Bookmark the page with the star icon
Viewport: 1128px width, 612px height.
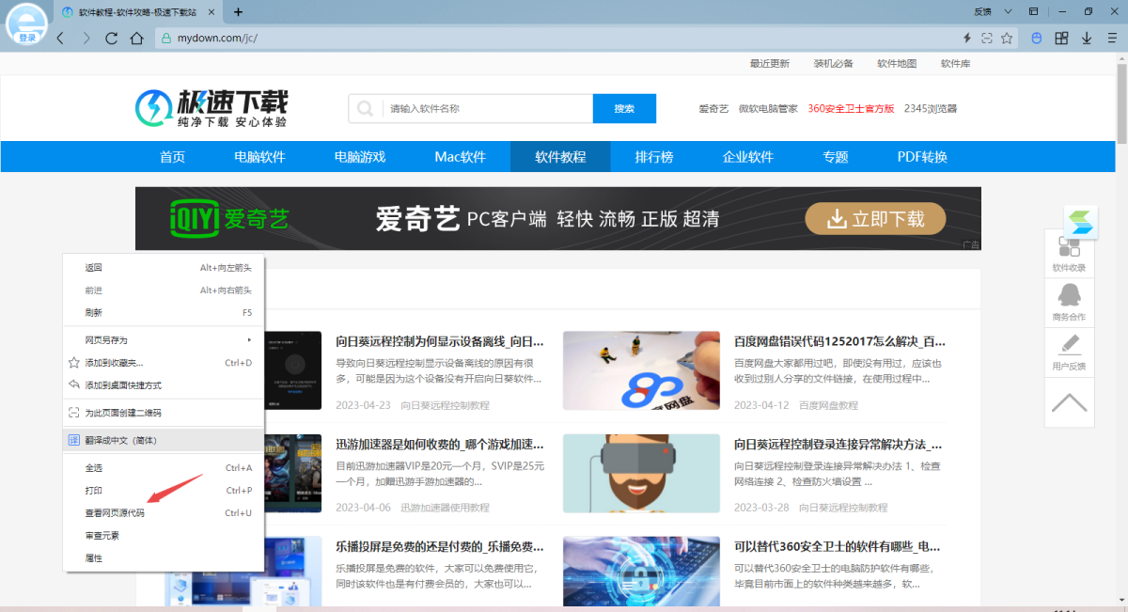click(1007, 39)
